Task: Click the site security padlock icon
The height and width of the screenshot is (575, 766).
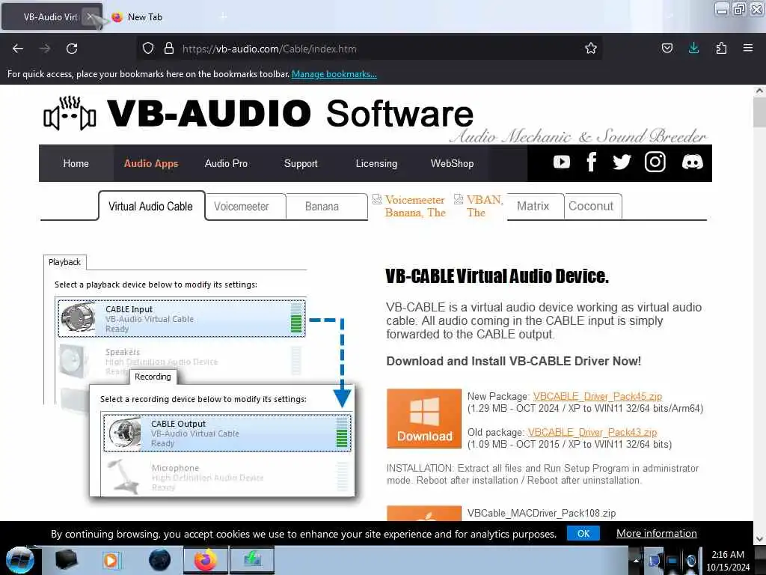Action: pyautogui.click(x=169, y=49)
